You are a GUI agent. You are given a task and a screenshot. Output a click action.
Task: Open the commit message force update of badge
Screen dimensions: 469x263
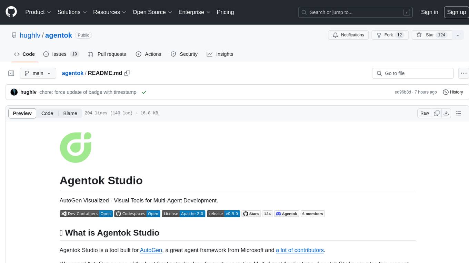88,92
